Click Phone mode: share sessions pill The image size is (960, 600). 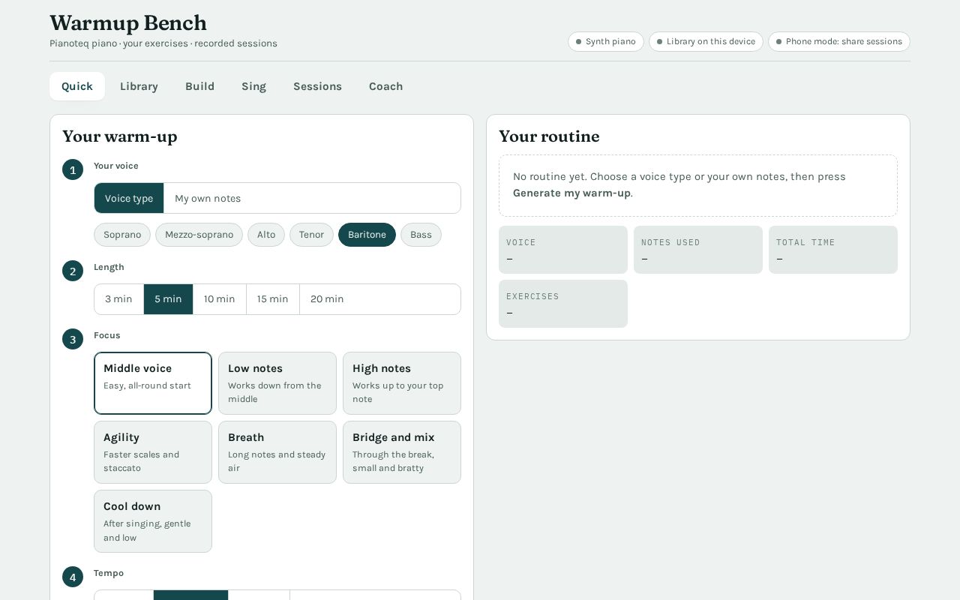(839, 41)
